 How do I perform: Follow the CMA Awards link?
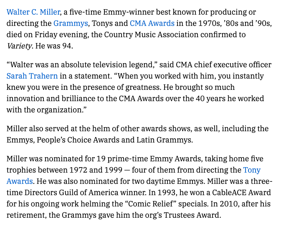coord(152,23)
